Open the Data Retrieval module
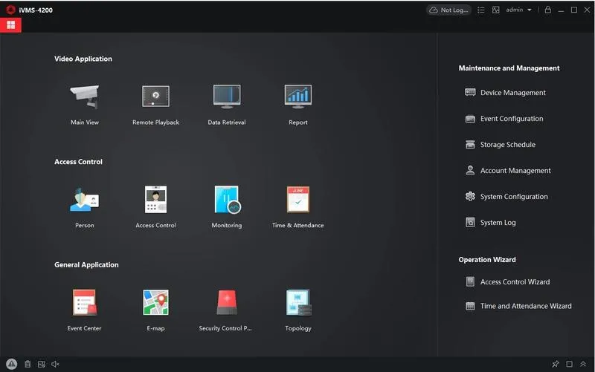This screenshot has width=595, height=372. click(x=226, y=97)
